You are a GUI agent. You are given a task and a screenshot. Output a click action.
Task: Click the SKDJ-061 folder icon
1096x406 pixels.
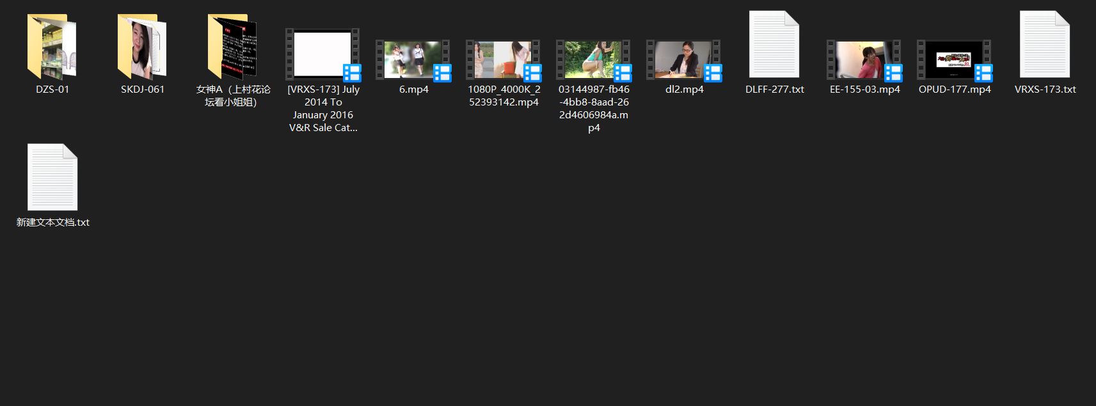(x=142, y=47)
